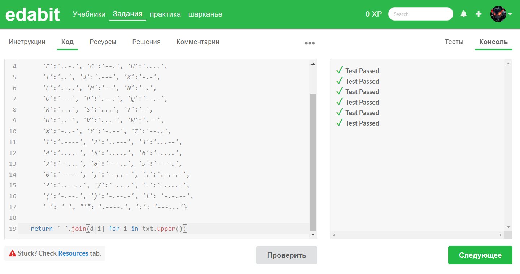Open the three-dots more options menu
Viewport: 520px width, 274px height.
pos(310,43)
